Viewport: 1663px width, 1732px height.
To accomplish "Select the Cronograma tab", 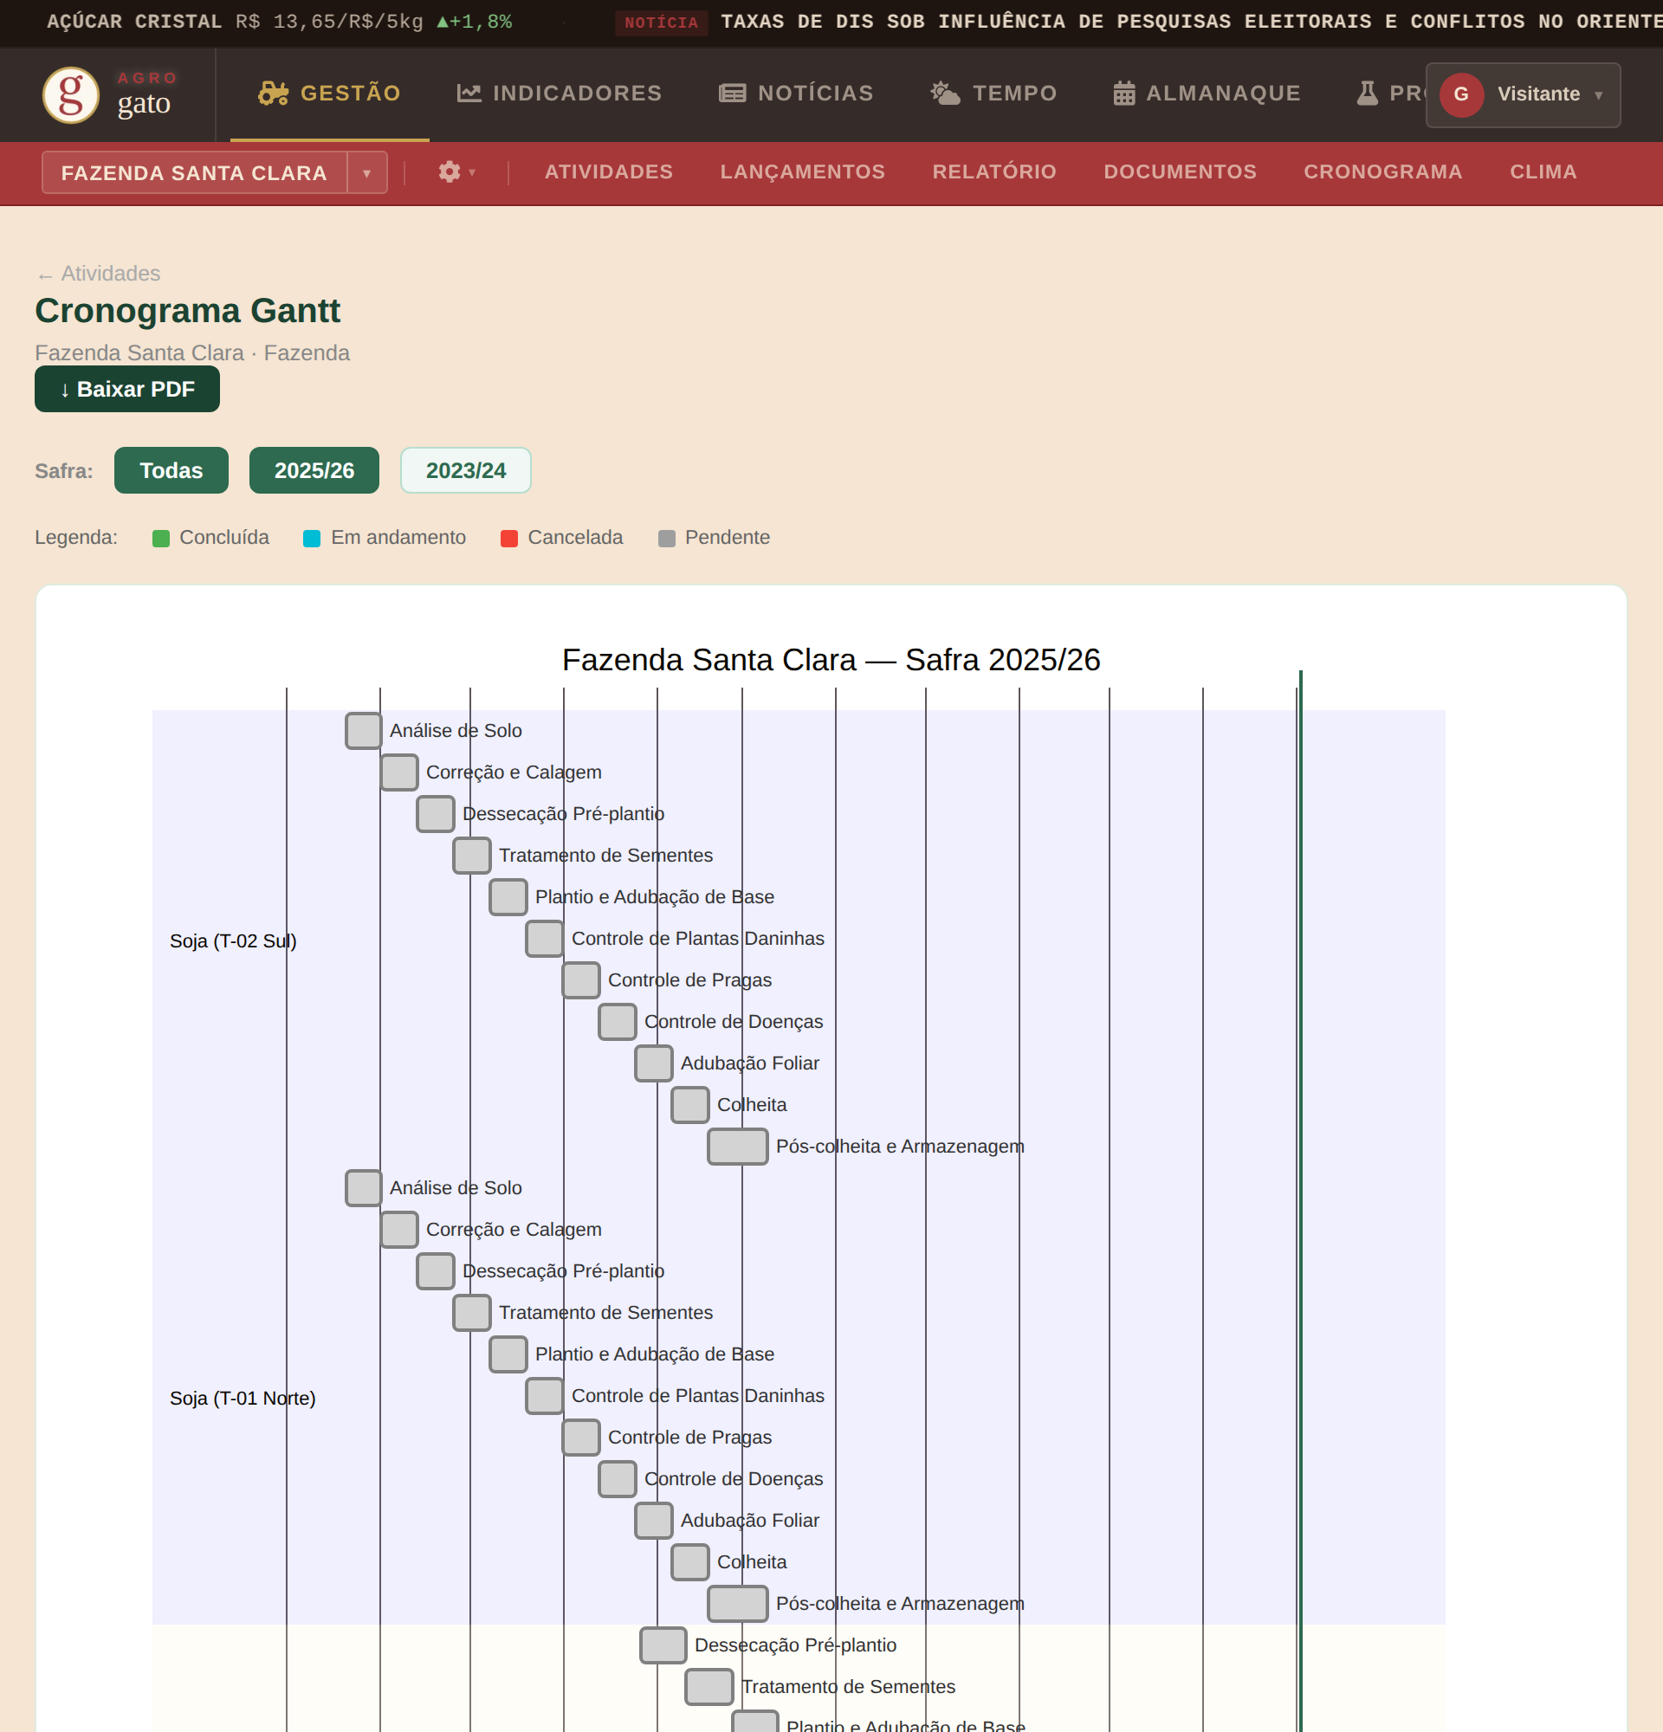I will coord(1383,171).
